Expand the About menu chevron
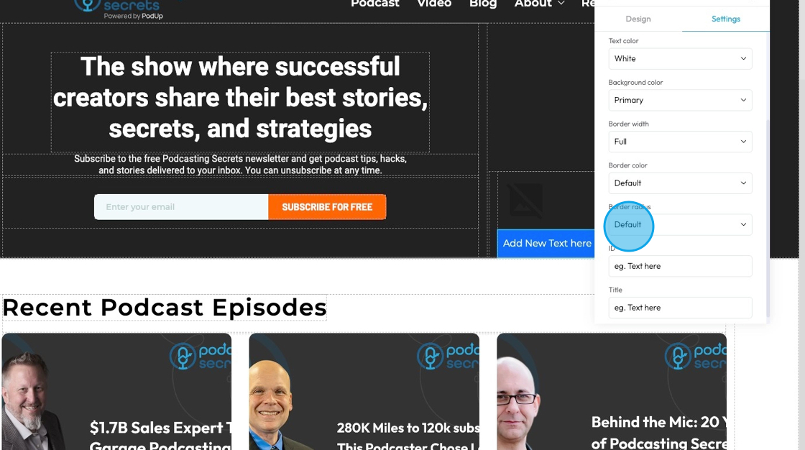805x450 pixels. pyautogui.click(x=561, y=4)
